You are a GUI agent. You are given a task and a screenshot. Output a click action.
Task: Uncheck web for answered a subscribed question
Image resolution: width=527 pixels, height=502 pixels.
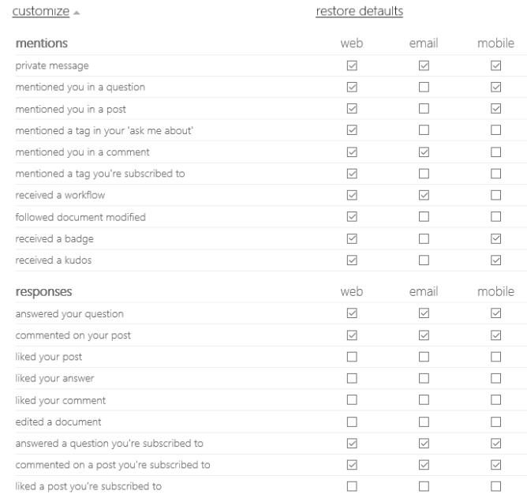351,444
